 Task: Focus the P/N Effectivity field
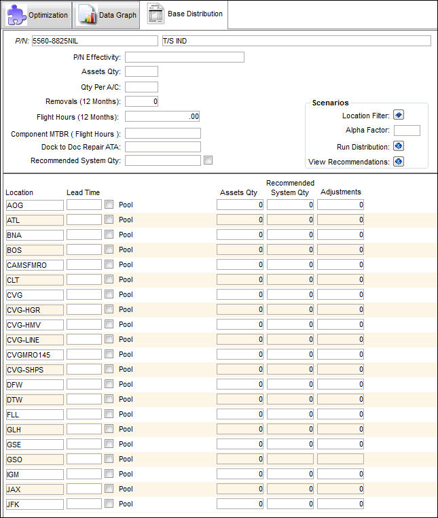pos(185,57)
